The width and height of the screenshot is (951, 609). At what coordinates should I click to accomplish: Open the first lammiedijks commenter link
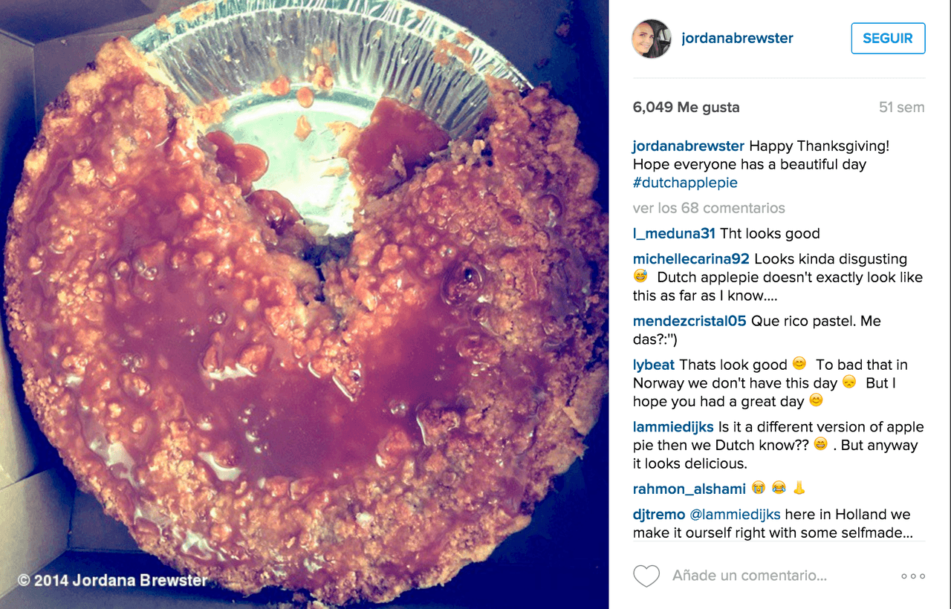673,427
